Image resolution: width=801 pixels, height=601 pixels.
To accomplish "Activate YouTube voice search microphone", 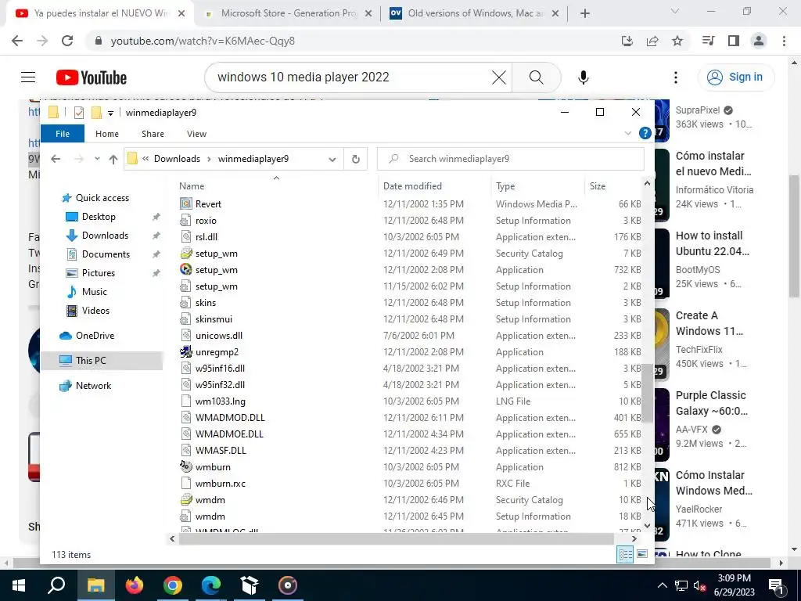I will 583,77.
